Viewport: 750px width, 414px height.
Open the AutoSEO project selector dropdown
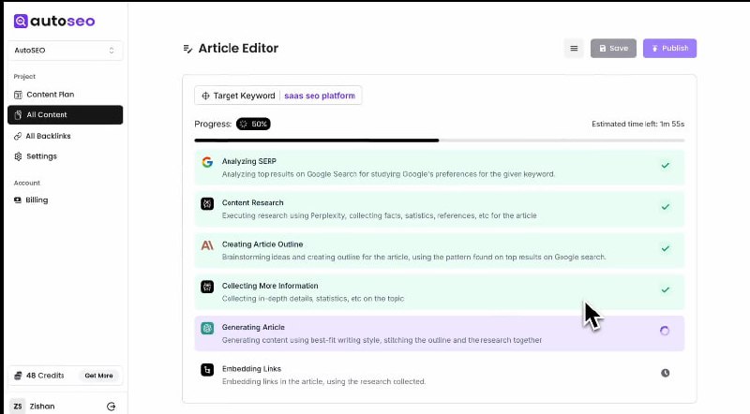(x=65, y=51)
